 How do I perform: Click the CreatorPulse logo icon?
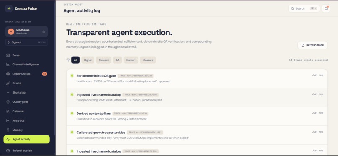pos(9,9)
